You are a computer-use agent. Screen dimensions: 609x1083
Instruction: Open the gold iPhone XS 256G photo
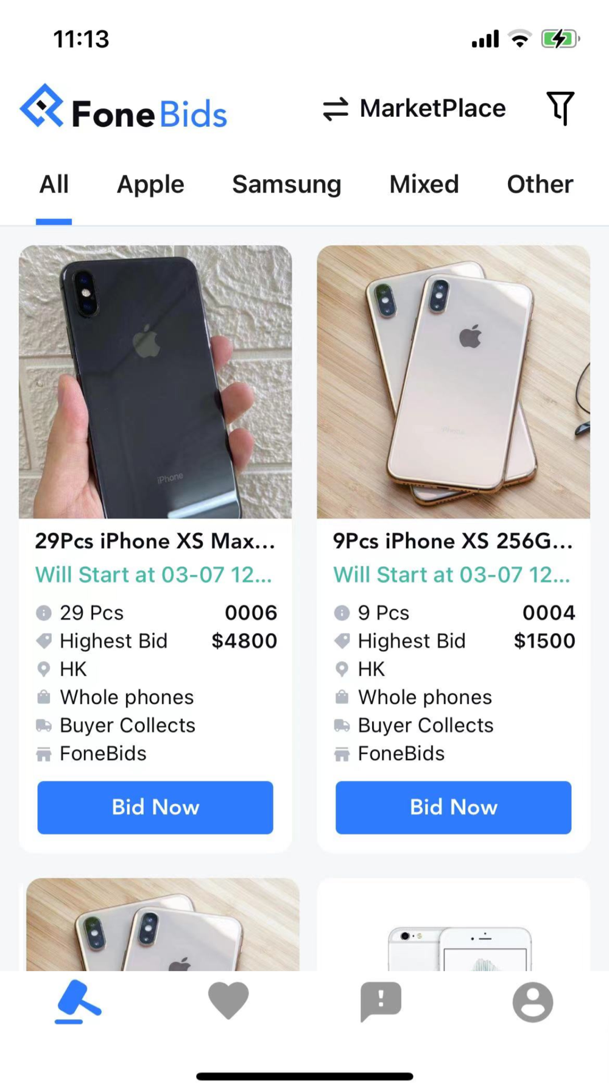tap(454, 382)
